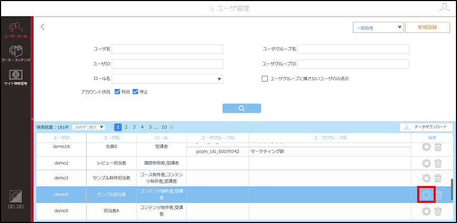457x223 pixels.
Task: Expand the ロール名 dropdown
Action: (167, 79)
